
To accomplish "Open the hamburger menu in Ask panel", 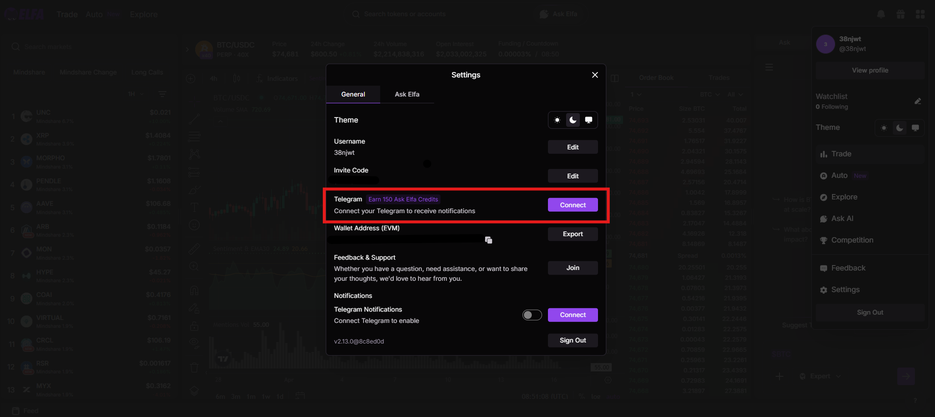I will tap(769, 67).
